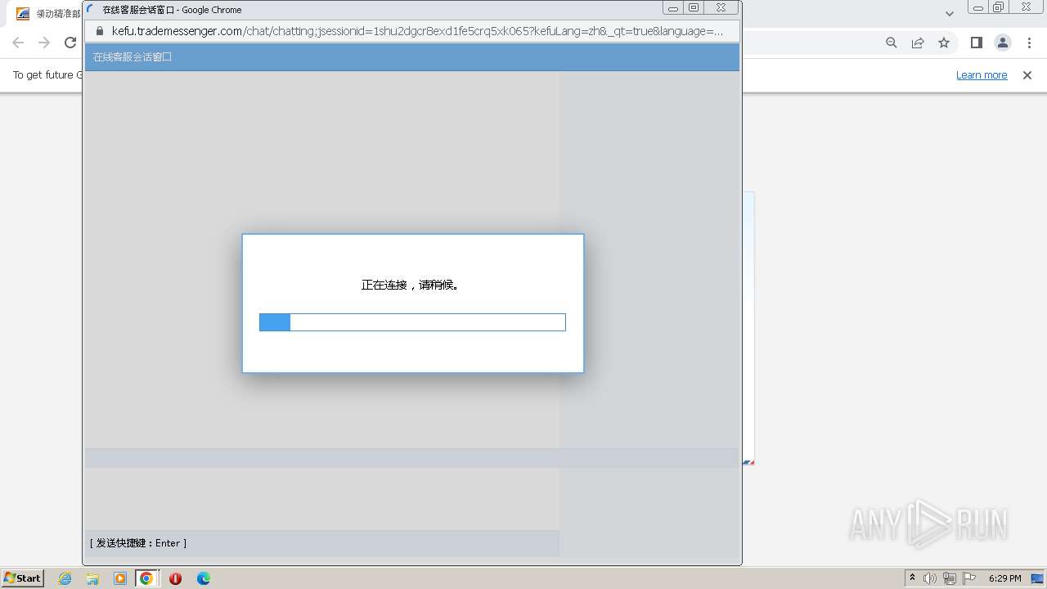Viewport: 1047px width, 589px height.
Task: Toggle the Chrome side panel icon
Action: coord(976,43)
